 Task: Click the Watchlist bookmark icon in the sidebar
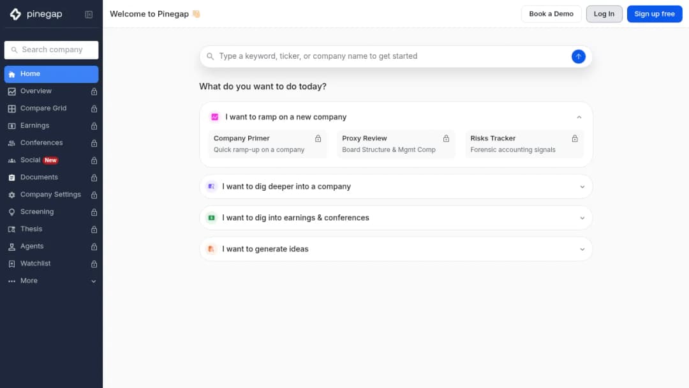click(12, 264)
